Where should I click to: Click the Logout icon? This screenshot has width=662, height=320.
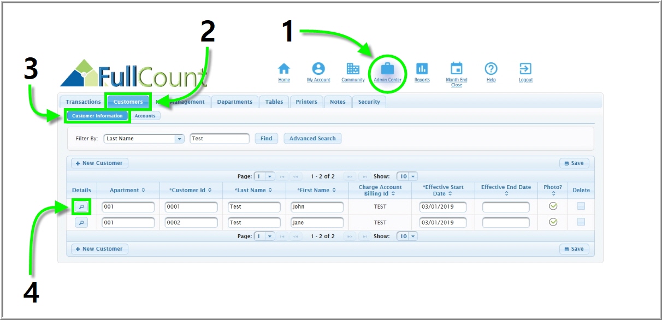(x=525, y=69)
